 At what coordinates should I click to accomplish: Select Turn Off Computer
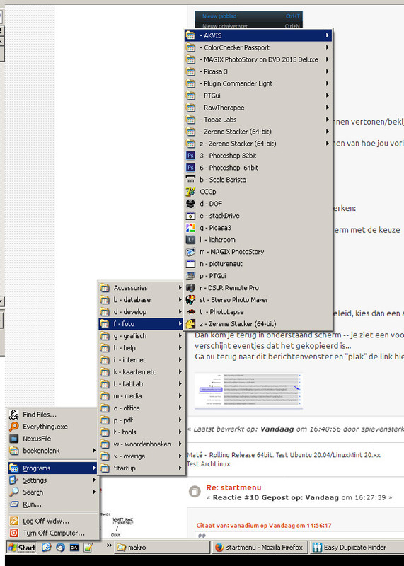pyautogui.click(x=53, y=533)
